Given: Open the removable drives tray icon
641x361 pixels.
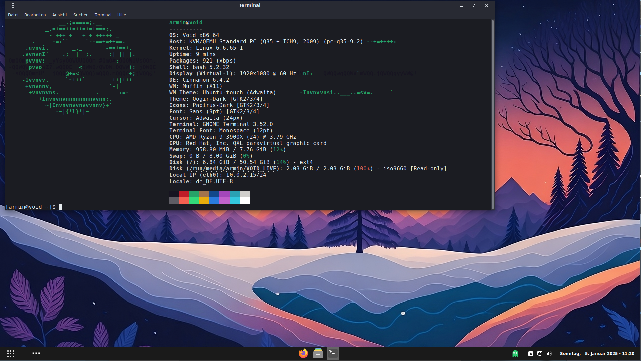Looking at the screenshot, I should click(530, 353).
